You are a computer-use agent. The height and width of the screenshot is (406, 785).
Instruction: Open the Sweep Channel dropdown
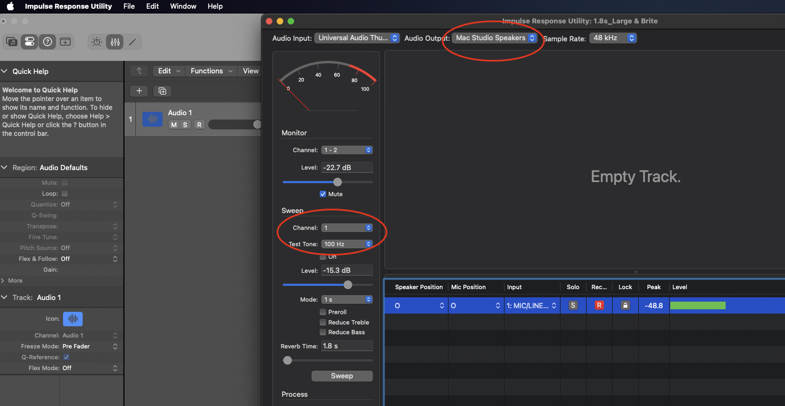(347, 228)
